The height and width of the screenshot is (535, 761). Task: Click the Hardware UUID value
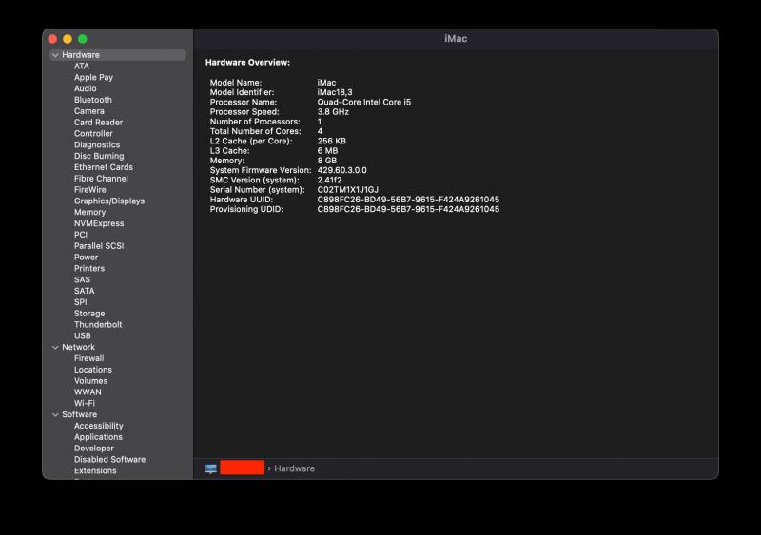pos(408,200)
